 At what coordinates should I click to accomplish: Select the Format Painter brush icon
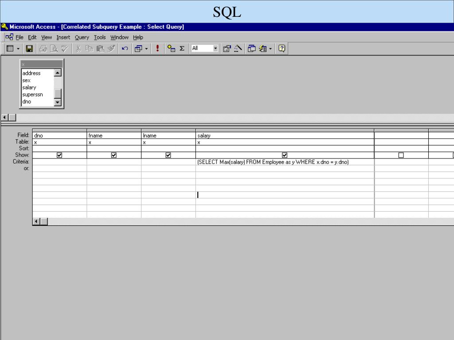coord(111,49)
